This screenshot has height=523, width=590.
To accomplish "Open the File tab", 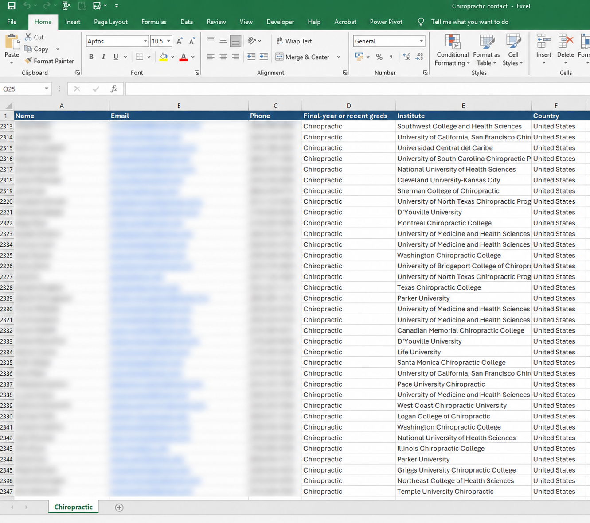I will click(12, 22).
